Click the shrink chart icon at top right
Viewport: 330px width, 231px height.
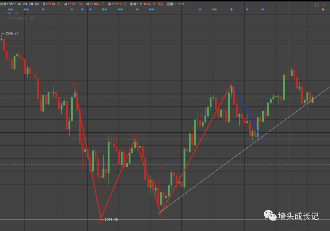coord(325,4)
